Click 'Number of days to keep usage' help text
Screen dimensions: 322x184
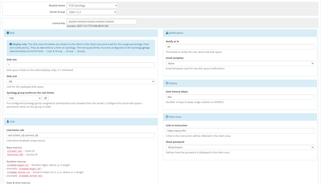[195, 102]
